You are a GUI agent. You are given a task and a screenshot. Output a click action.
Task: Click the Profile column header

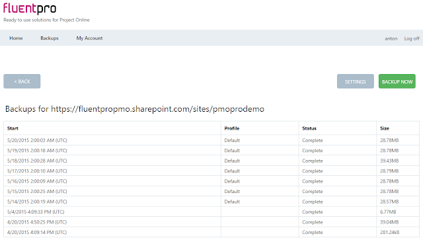tap(232, 128)
